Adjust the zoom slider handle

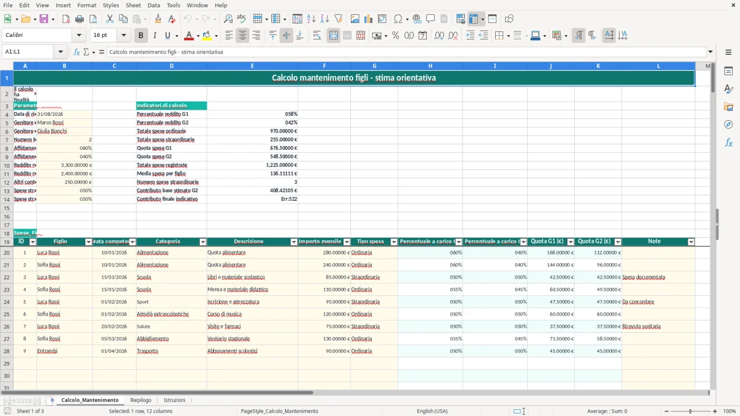(x=691, y=411)
